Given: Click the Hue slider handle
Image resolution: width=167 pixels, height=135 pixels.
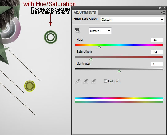Looking at the screenshot, I should 99,47.
